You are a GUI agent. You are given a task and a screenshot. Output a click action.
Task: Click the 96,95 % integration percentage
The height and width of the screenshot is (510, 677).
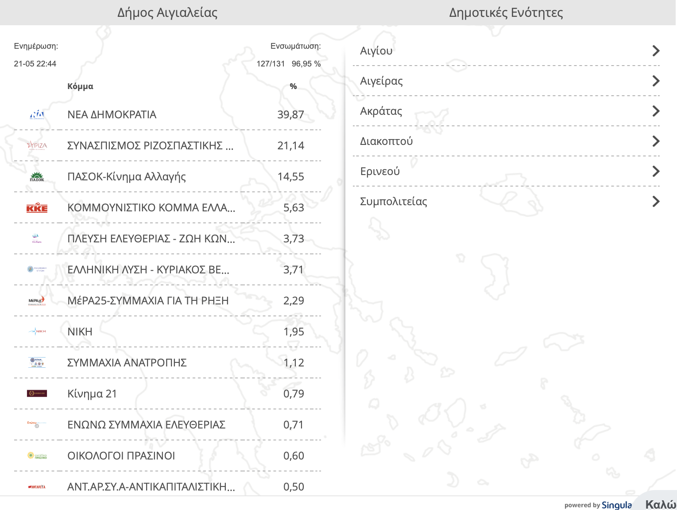pyautogui.click(x=306, y=64)
